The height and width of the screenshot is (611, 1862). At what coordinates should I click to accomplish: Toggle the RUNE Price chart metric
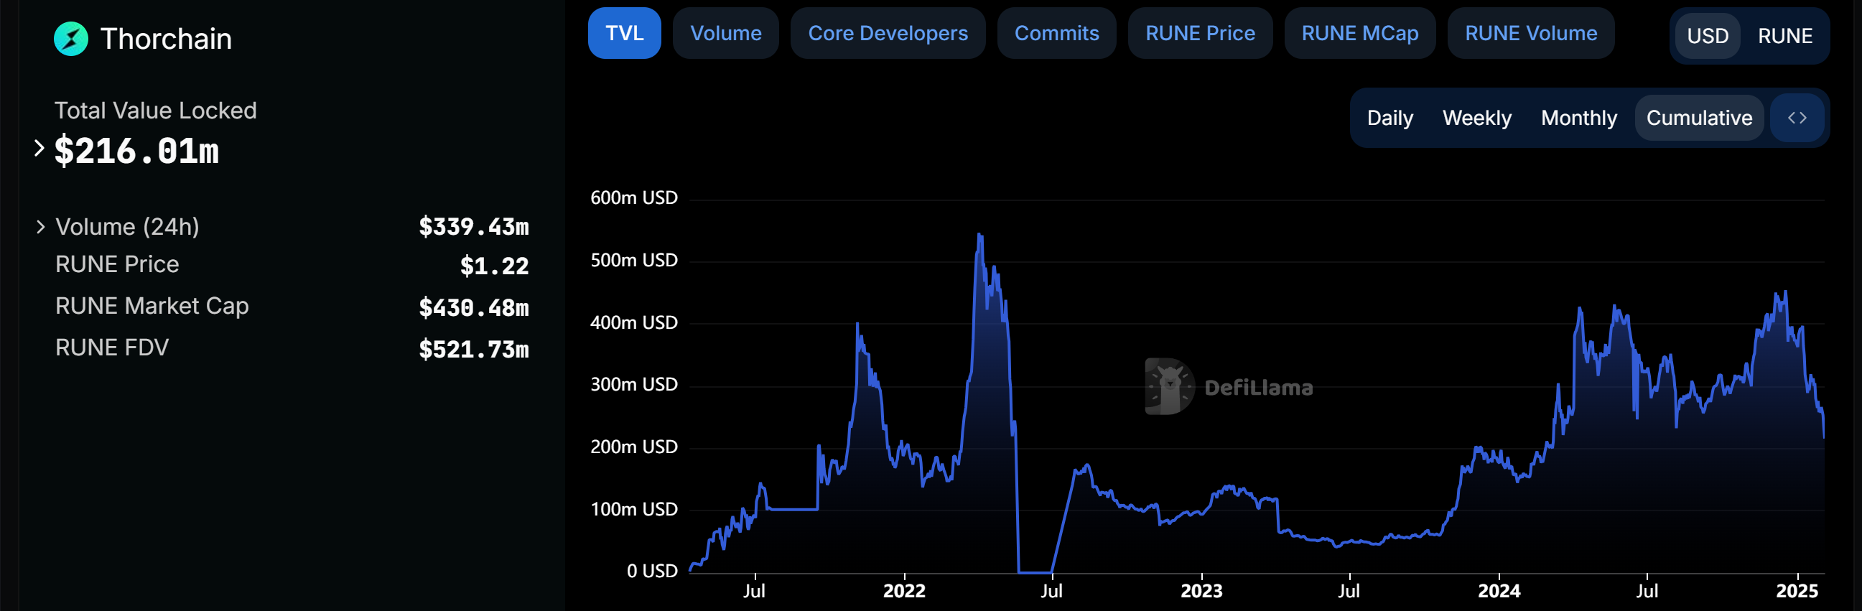pos(1199,33)
